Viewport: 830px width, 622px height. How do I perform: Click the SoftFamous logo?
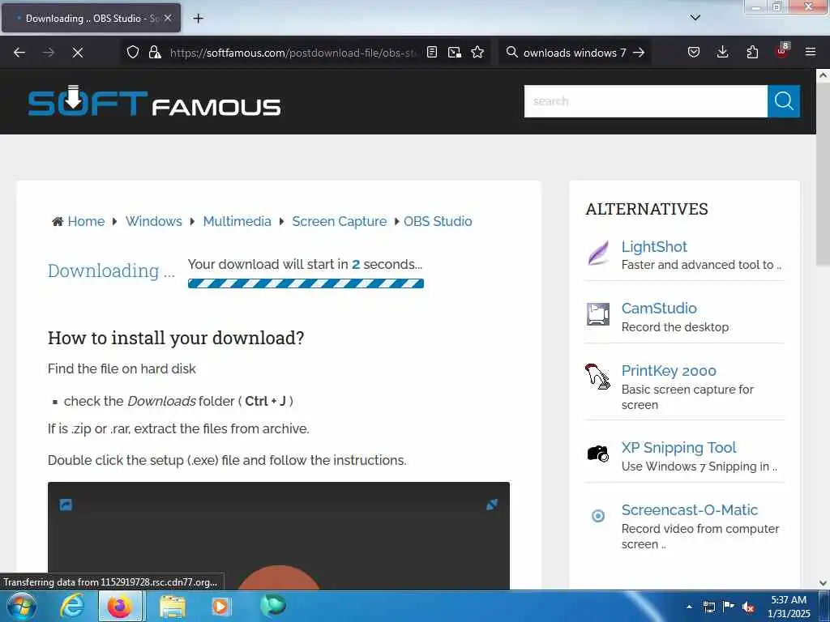click(154, 101)
